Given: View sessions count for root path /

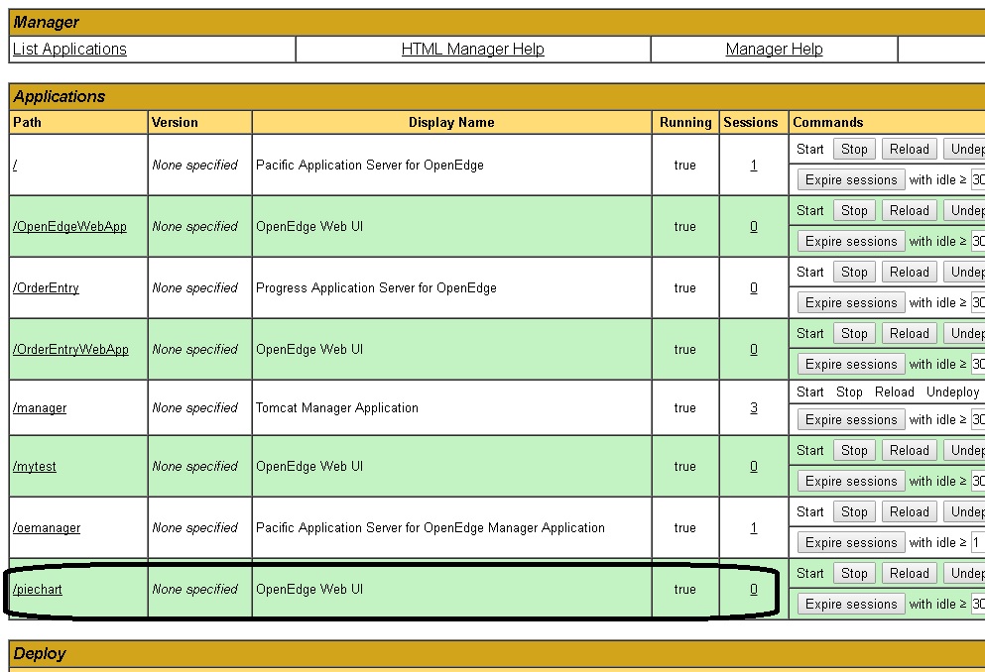Looking at the screenshot, I should [753, 165].
